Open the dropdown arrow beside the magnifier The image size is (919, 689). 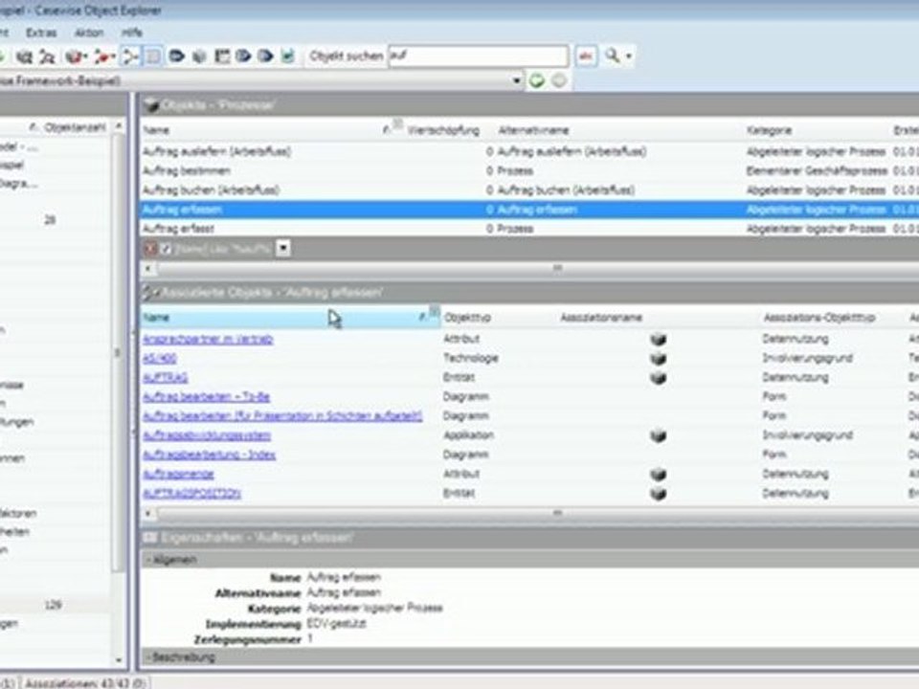click(x=629, y=56)
